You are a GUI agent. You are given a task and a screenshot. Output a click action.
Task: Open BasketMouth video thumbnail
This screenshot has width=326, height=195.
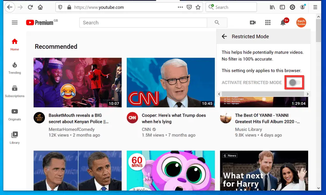point(78,83)
